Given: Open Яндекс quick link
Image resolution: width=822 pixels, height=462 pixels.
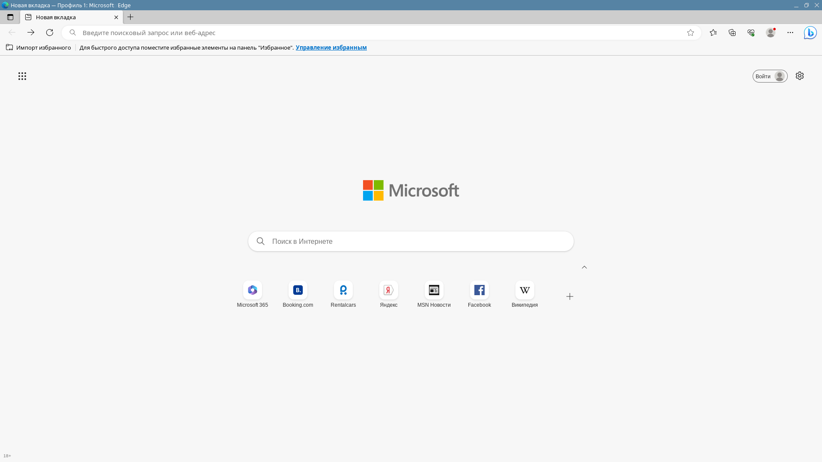Looking at the screenshot, I should point(389,295).
